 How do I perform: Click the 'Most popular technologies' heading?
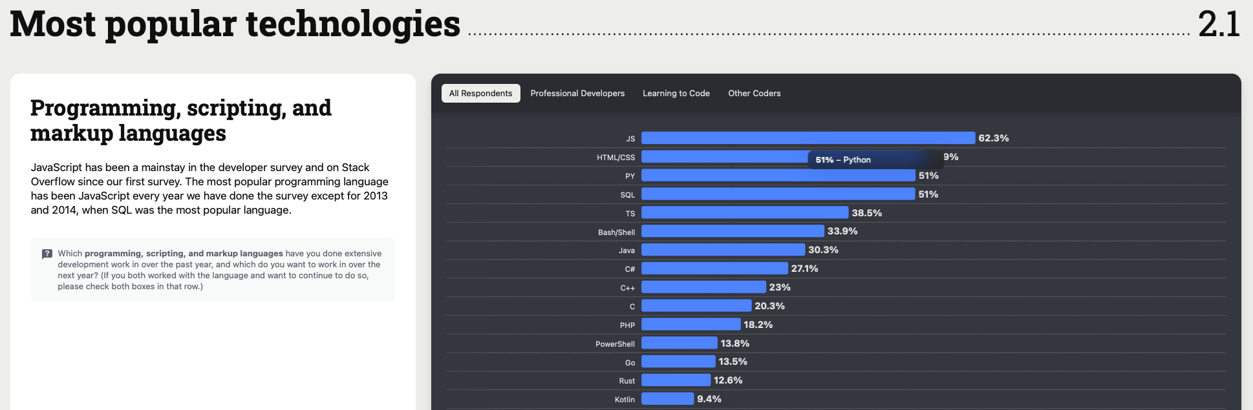click(x=235, y=25)
